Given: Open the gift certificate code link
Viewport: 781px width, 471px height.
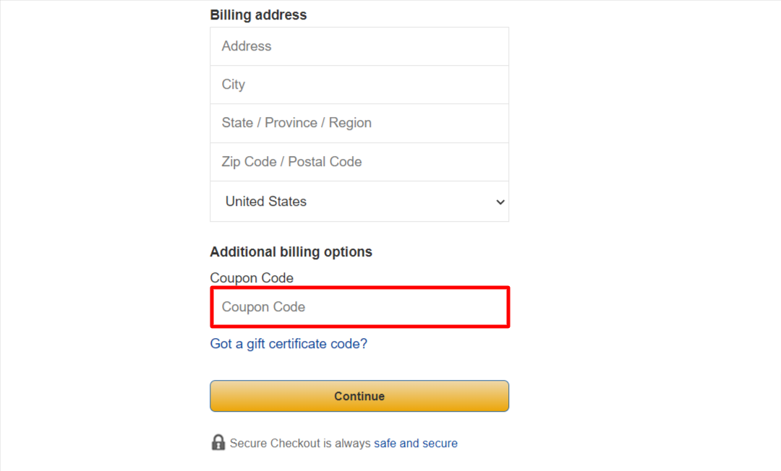Looking at the screenshot, I should click(x=289, y=344).
